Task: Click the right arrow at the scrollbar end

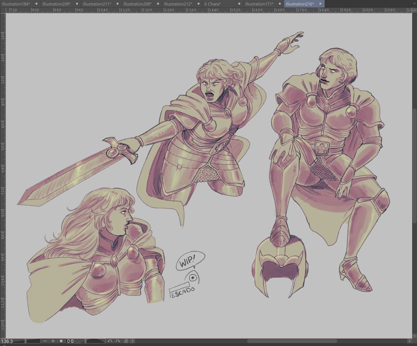Action: click(410, 341)
